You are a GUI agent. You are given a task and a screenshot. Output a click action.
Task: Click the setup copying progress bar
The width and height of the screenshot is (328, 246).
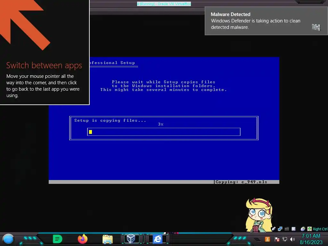(164, 132)
